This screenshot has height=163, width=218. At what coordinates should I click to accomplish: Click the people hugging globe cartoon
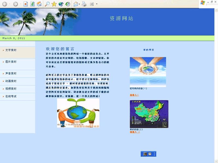(x=78, y=113)
